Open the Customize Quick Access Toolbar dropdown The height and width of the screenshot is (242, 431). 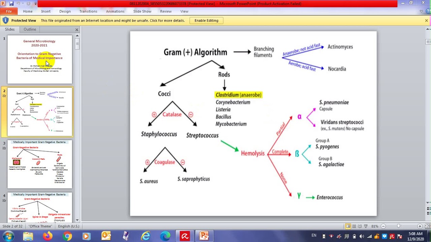coord(35,4)
